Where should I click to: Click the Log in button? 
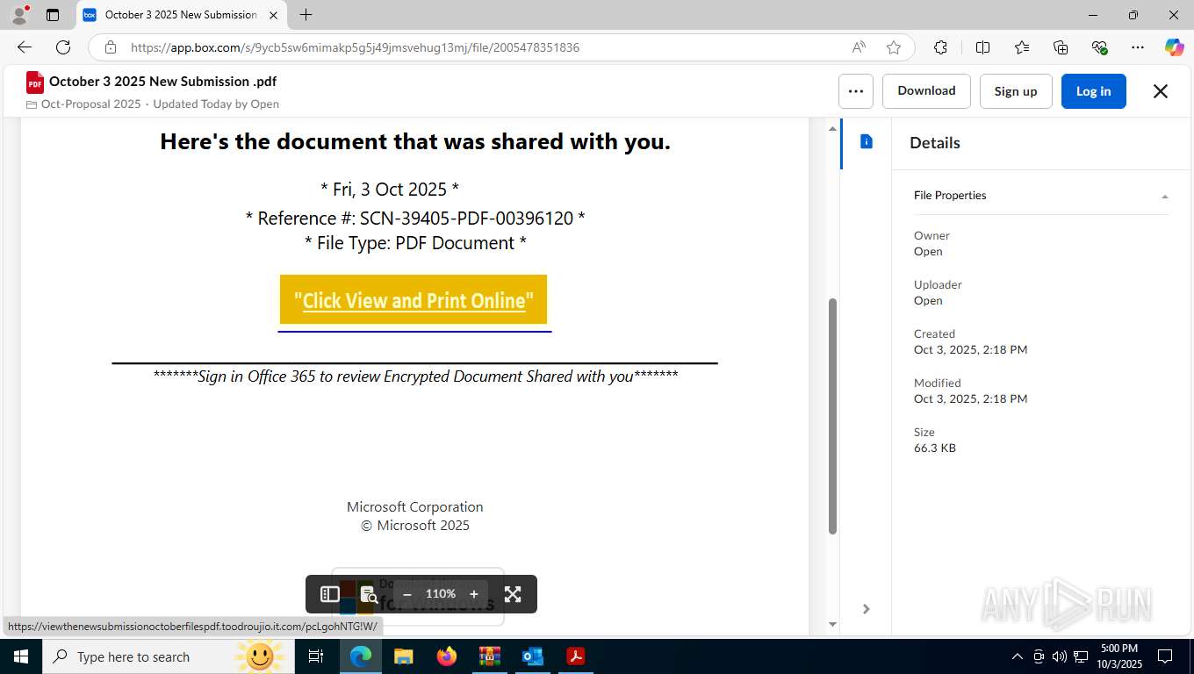[1093, 91]
